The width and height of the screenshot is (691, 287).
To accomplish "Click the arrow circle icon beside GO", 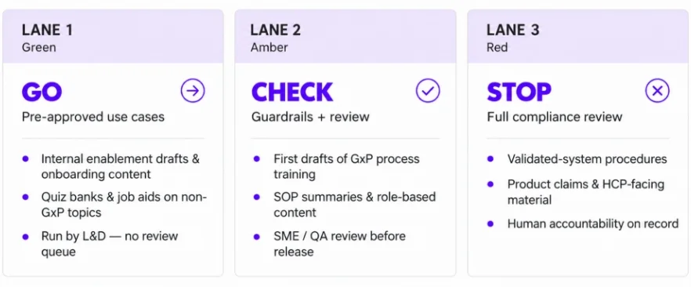I will 193,91.
